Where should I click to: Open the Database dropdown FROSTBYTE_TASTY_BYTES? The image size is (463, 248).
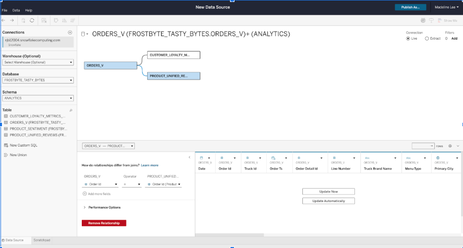pyautogui.click(x=38, y=80)
